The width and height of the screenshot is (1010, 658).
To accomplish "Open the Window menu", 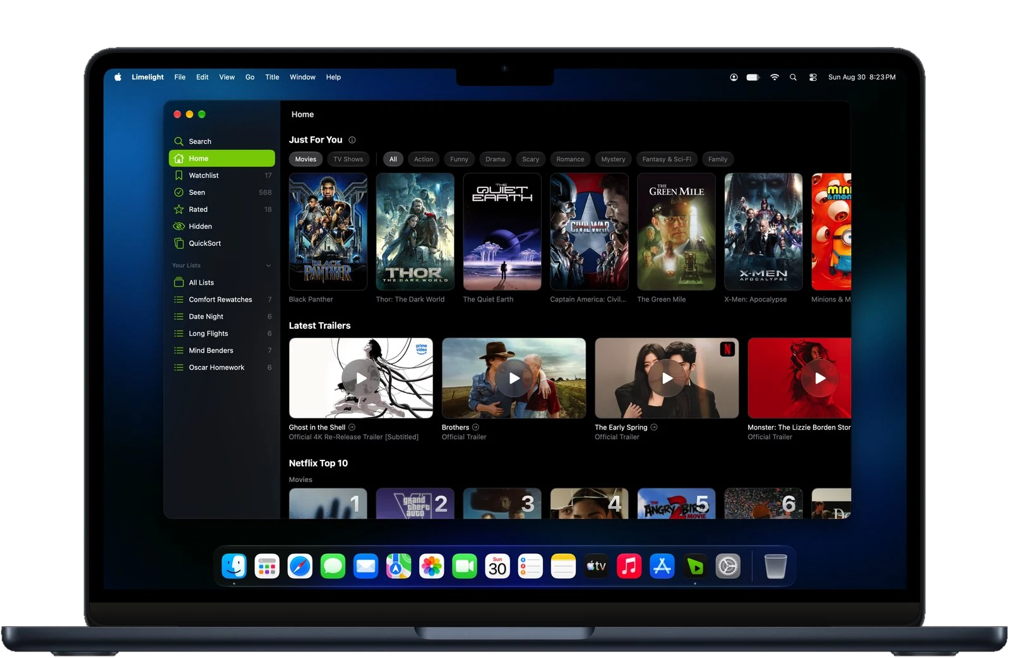I will tap(302, 77).
